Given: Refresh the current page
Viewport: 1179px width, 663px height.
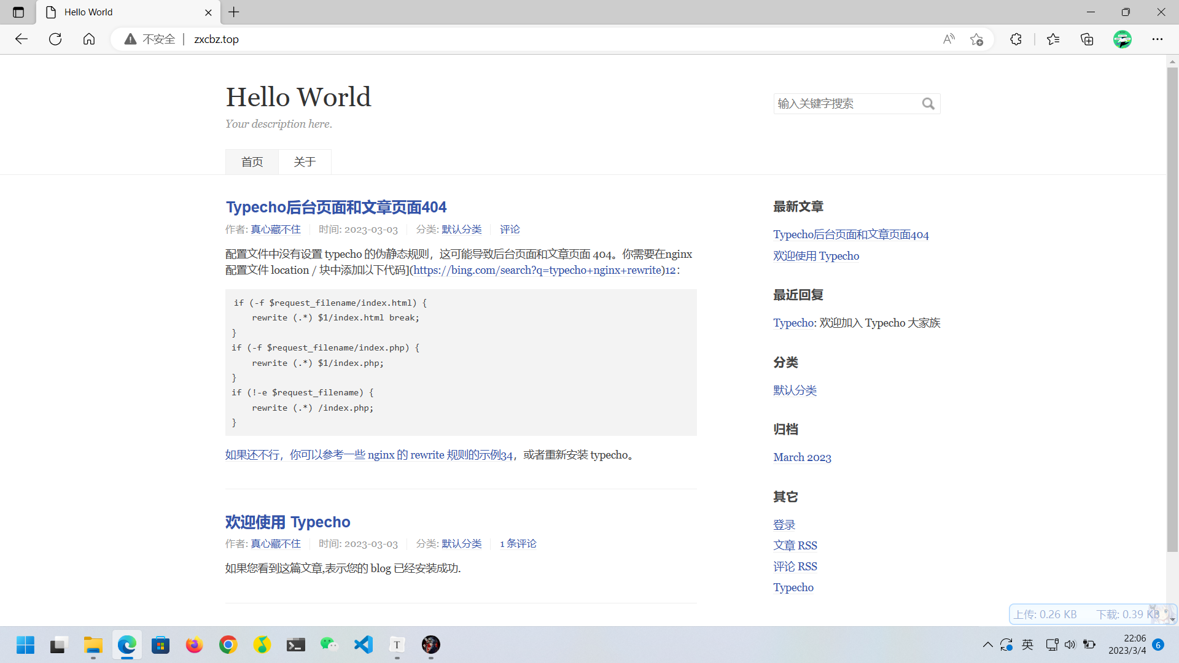Looking at the screenshot, I should coord(55,39).
